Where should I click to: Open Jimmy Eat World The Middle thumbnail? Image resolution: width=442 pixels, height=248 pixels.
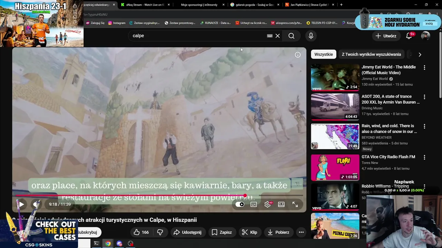(x=335, y=77)
